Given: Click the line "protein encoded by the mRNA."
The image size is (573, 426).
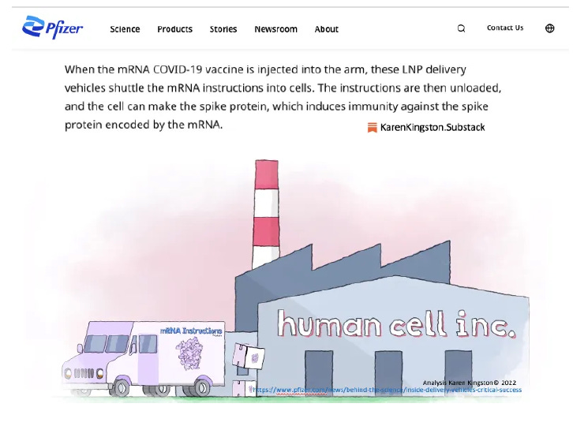Looking at the screenshot, I should coord(144,125).
